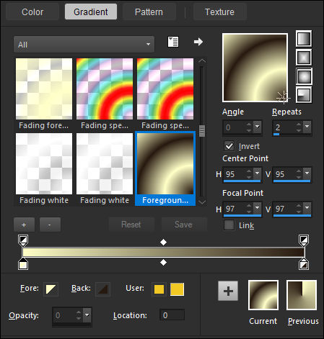The width and height of the screenshot is (324, 339).
Task: Click the Save gradient button
Action: point(183,225)
